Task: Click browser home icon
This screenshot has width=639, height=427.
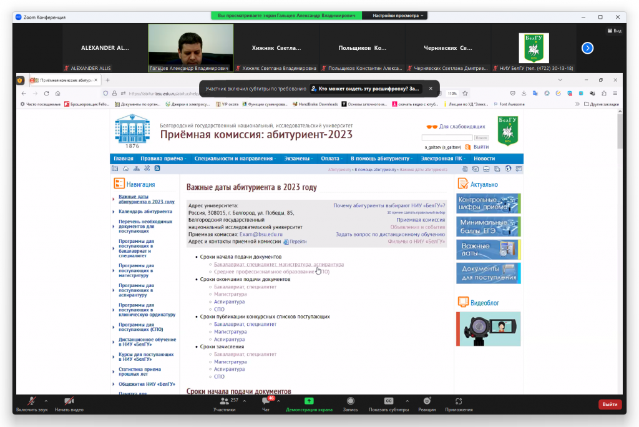Action: [x=58, y=94]
